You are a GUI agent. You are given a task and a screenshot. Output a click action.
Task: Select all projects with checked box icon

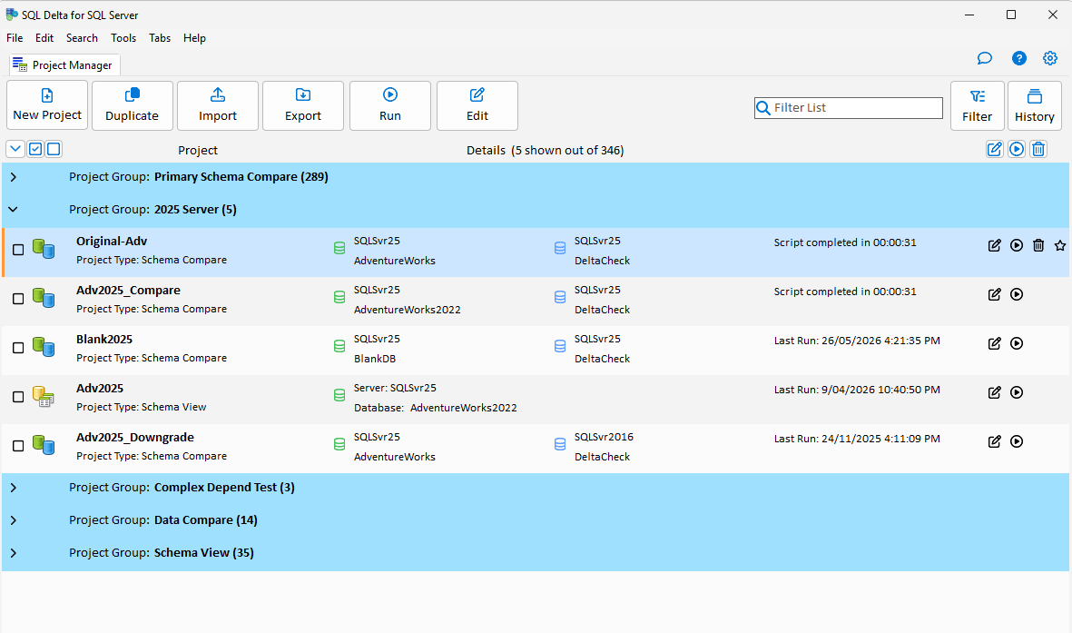click(x=35, y=149)
